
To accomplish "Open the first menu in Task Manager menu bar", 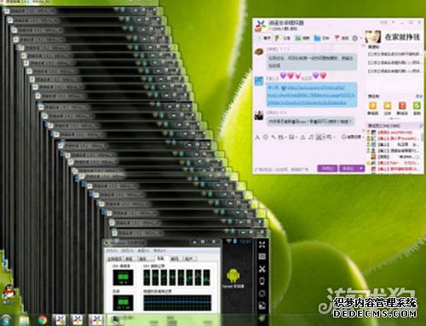I will (112, 251).
